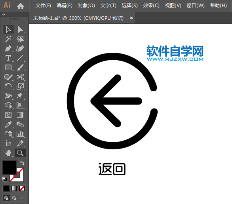Select the Mesh tool
This screenshot has height=204, width=232.
[x=8, y=115]
